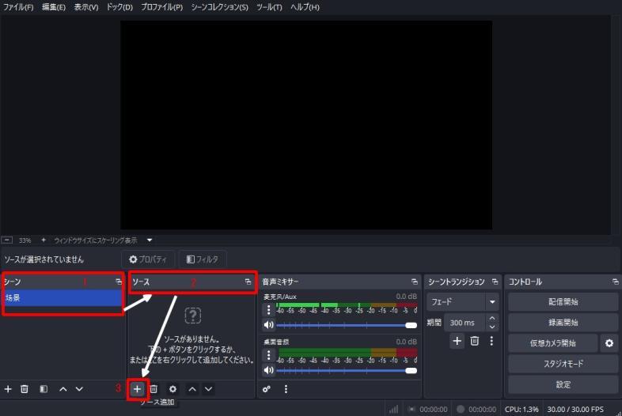Expand the フェード transition dropdown

[x=492, y=302]
